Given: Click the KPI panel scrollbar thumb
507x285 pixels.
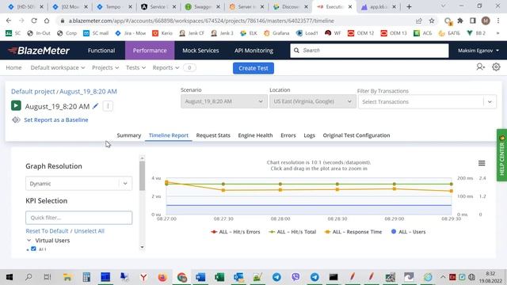Looking at the screenshot, I should click(x=142, y=176).
